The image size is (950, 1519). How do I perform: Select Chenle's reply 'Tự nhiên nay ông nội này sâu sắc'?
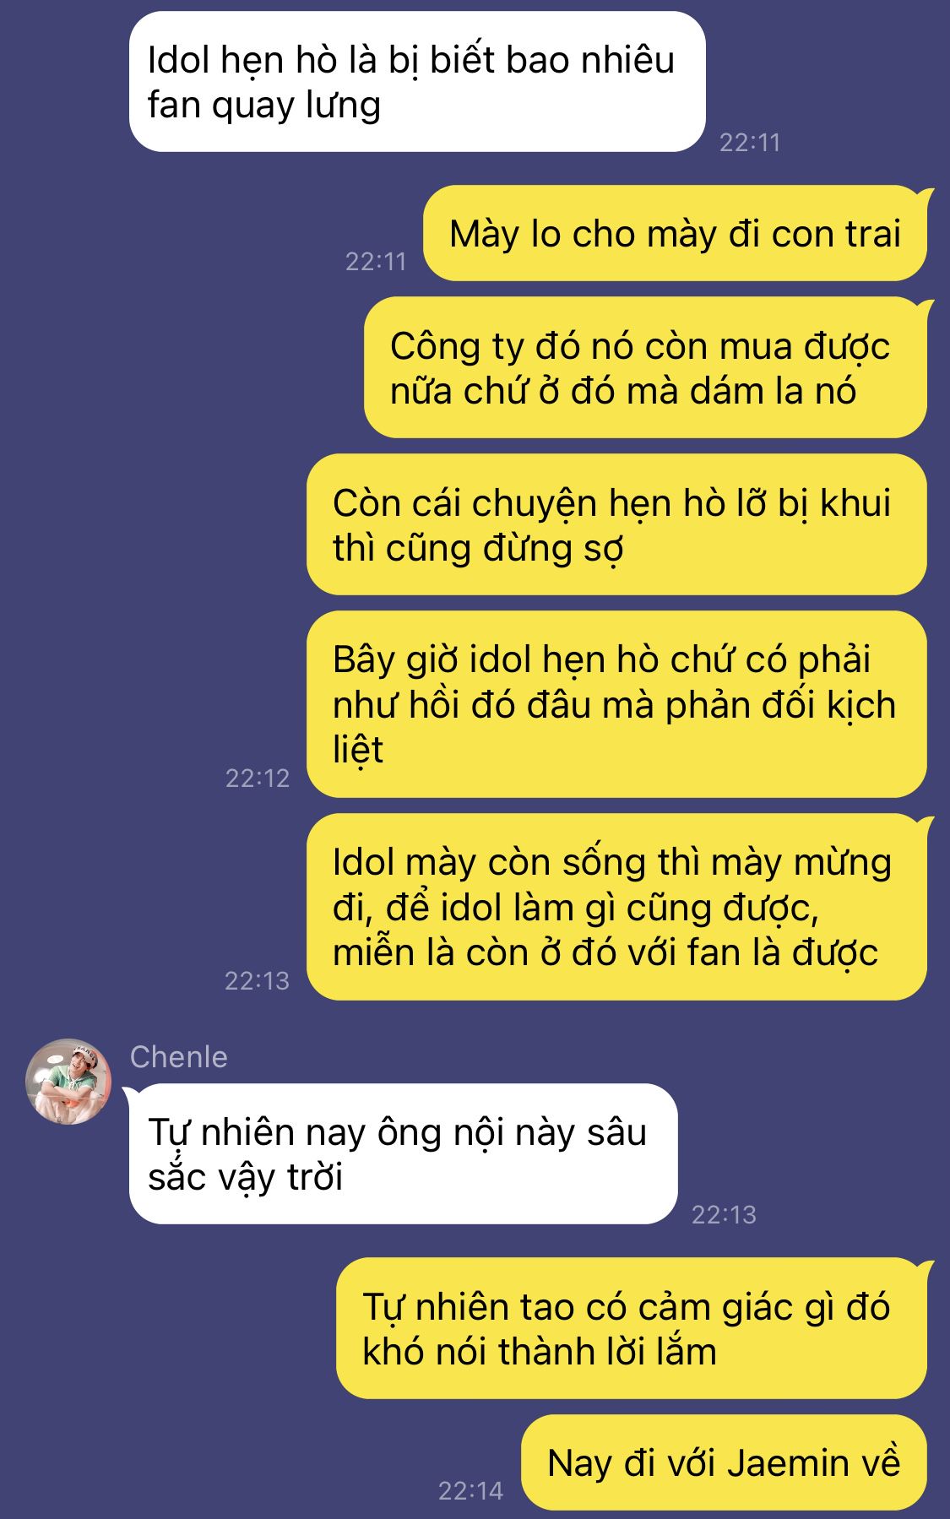[x=403, y=1153]
